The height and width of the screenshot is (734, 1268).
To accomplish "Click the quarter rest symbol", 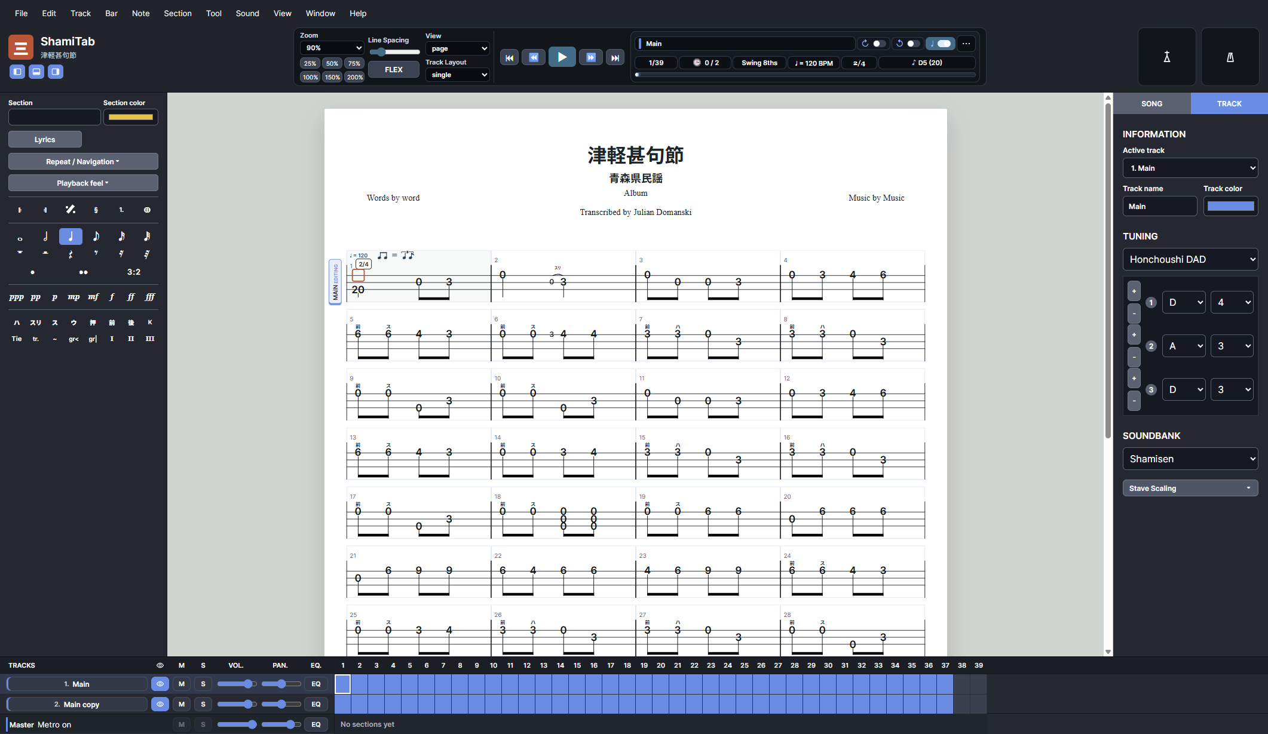I will tap(71, 254).
